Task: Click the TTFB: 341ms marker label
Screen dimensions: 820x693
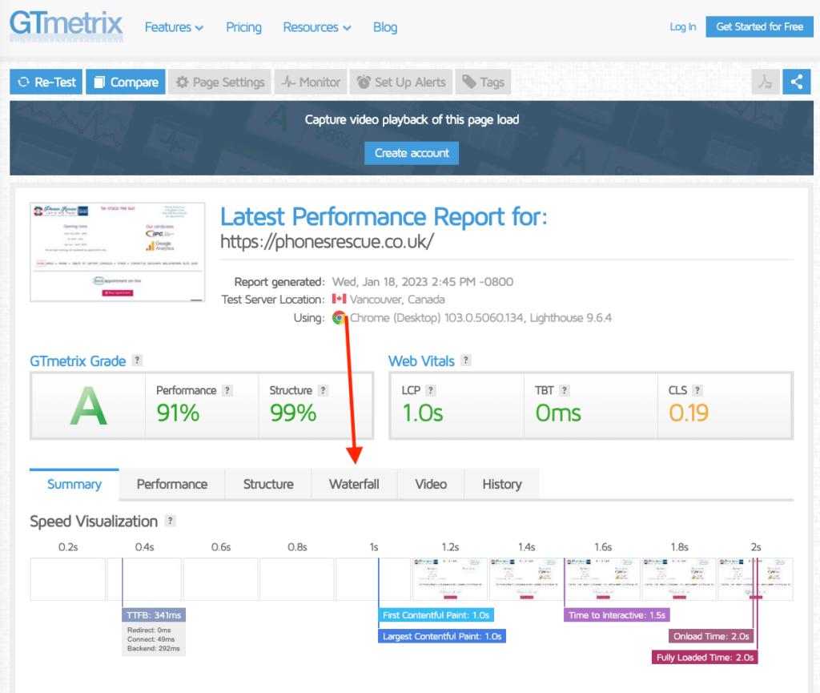Action: tap(154, 615)
